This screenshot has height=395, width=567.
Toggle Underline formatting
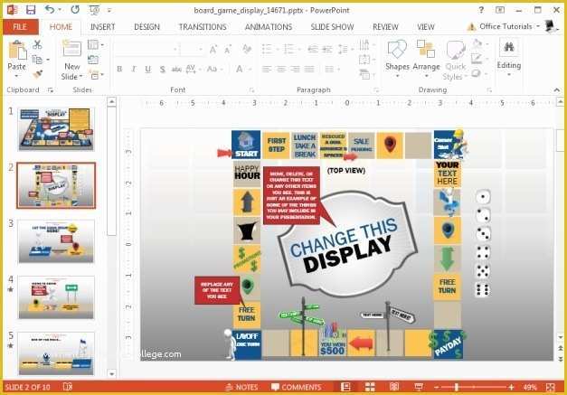pos(147,69)
